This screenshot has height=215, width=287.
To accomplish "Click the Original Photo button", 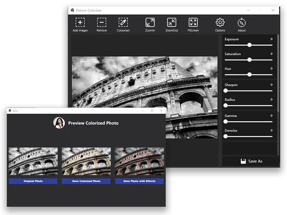I will (34, 181).
